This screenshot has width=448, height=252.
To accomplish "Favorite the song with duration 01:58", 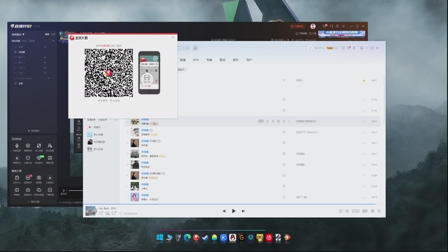I will pyautogui.click(x=284, y=100).
